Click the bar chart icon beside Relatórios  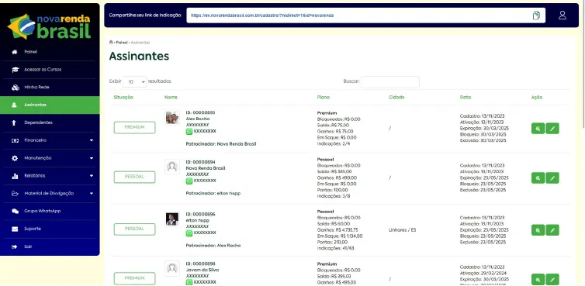pyautogui.click(x=15, y=176)
